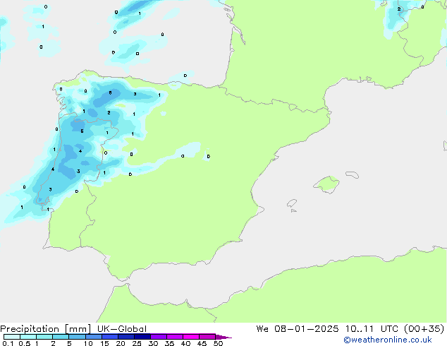The image size is (447, 346).
Task: Click the legend's '25' scale label
Action: coord(137,343)
